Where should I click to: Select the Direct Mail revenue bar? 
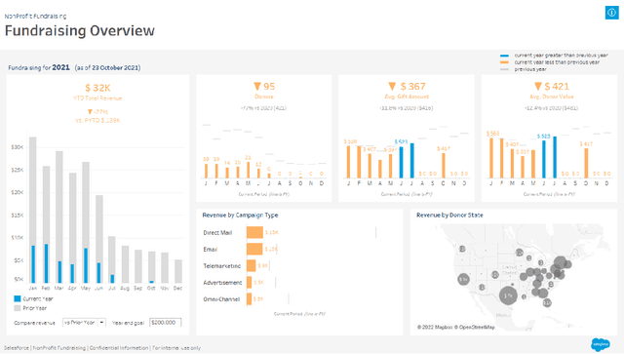pos(254,232)
